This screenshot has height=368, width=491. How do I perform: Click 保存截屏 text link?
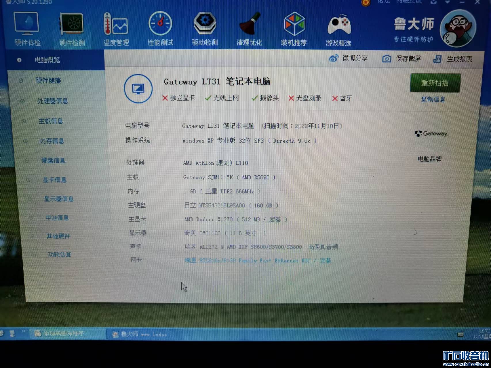408,59
